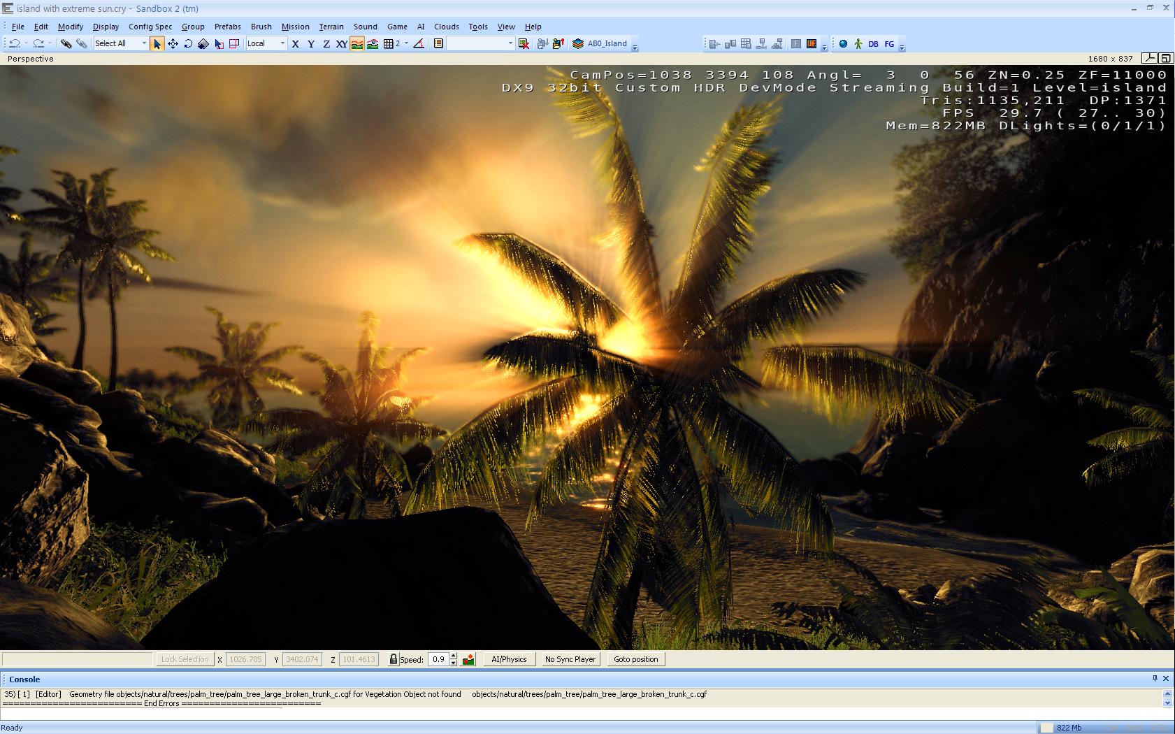Click the blue sphere Material Editor icon
The height and width of the screenshot is (734, 1175).
(x=843, y=43)
